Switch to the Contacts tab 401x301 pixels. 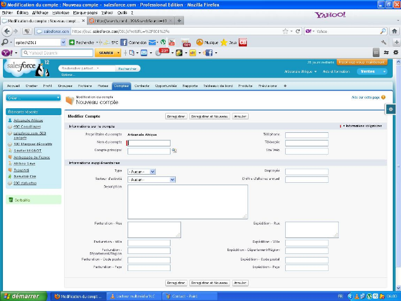142,86
